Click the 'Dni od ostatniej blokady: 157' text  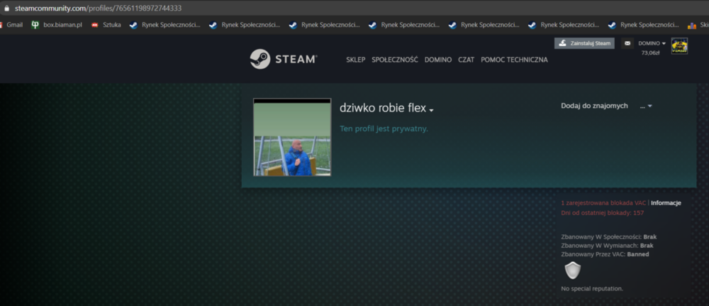pos(602,213)
